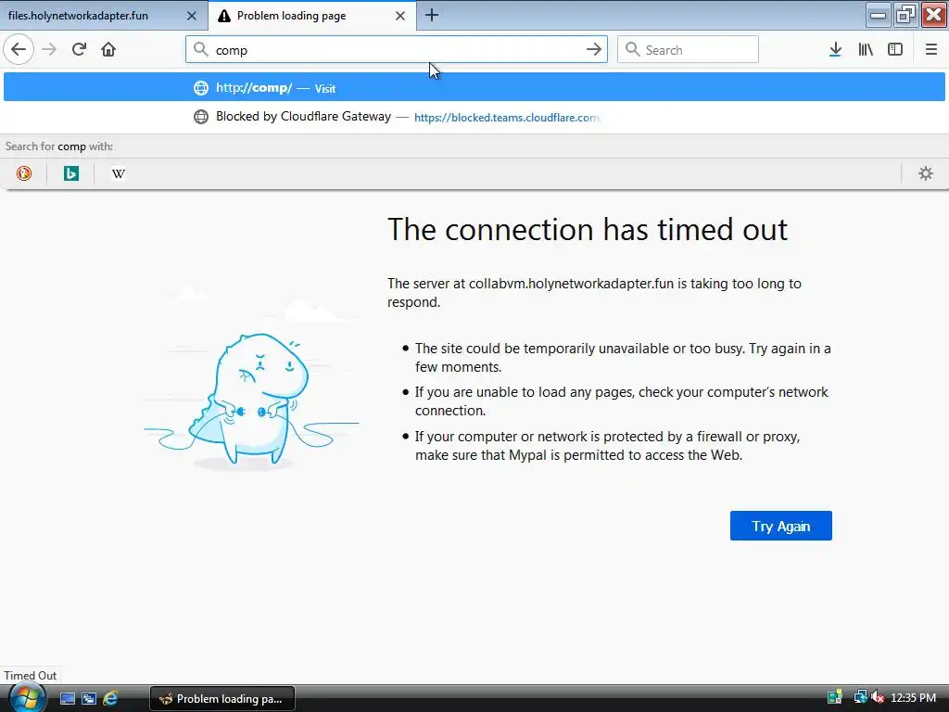Screen dimensions: 949x712
Task: Click the Go arrow in address bar
Action: point(594,50)
